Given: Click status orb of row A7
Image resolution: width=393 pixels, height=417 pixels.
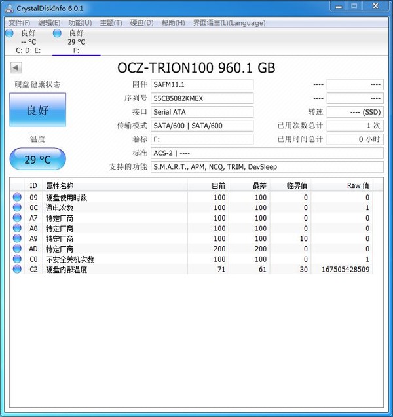Looking at the screenshot, I should (17, 218).
